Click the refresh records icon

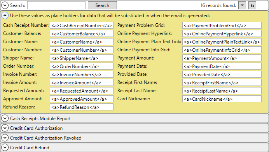[252, 5]
